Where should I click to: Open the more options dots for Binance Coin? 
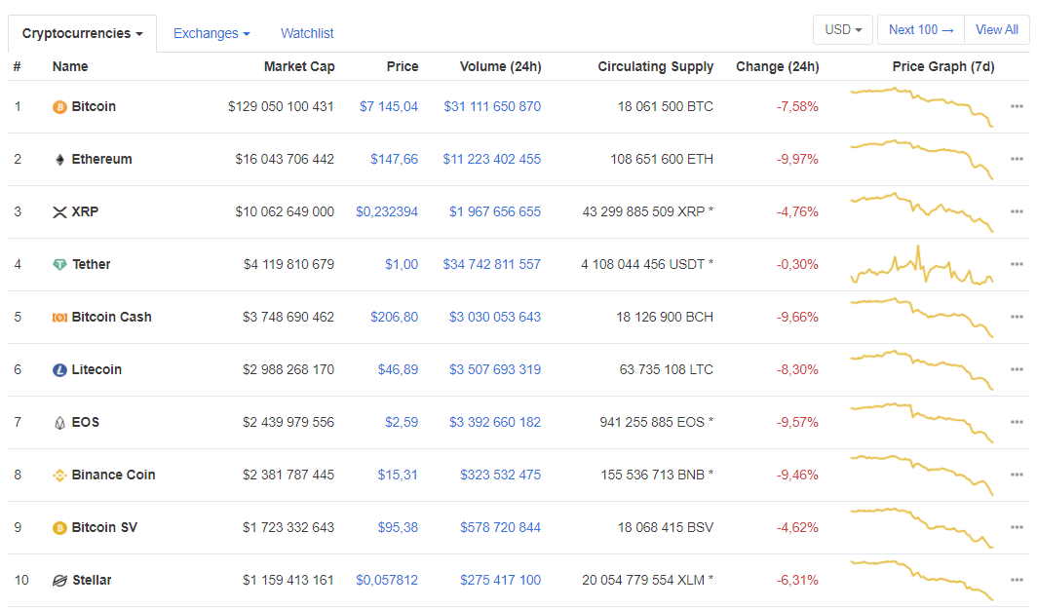[x=1017, y=475]
